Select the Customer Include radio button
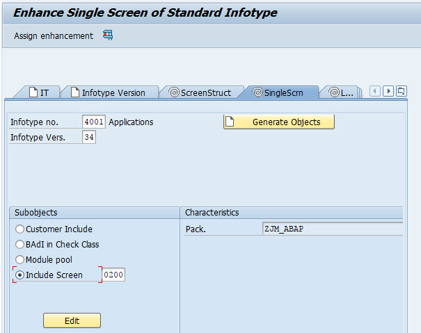 [20, 229]
